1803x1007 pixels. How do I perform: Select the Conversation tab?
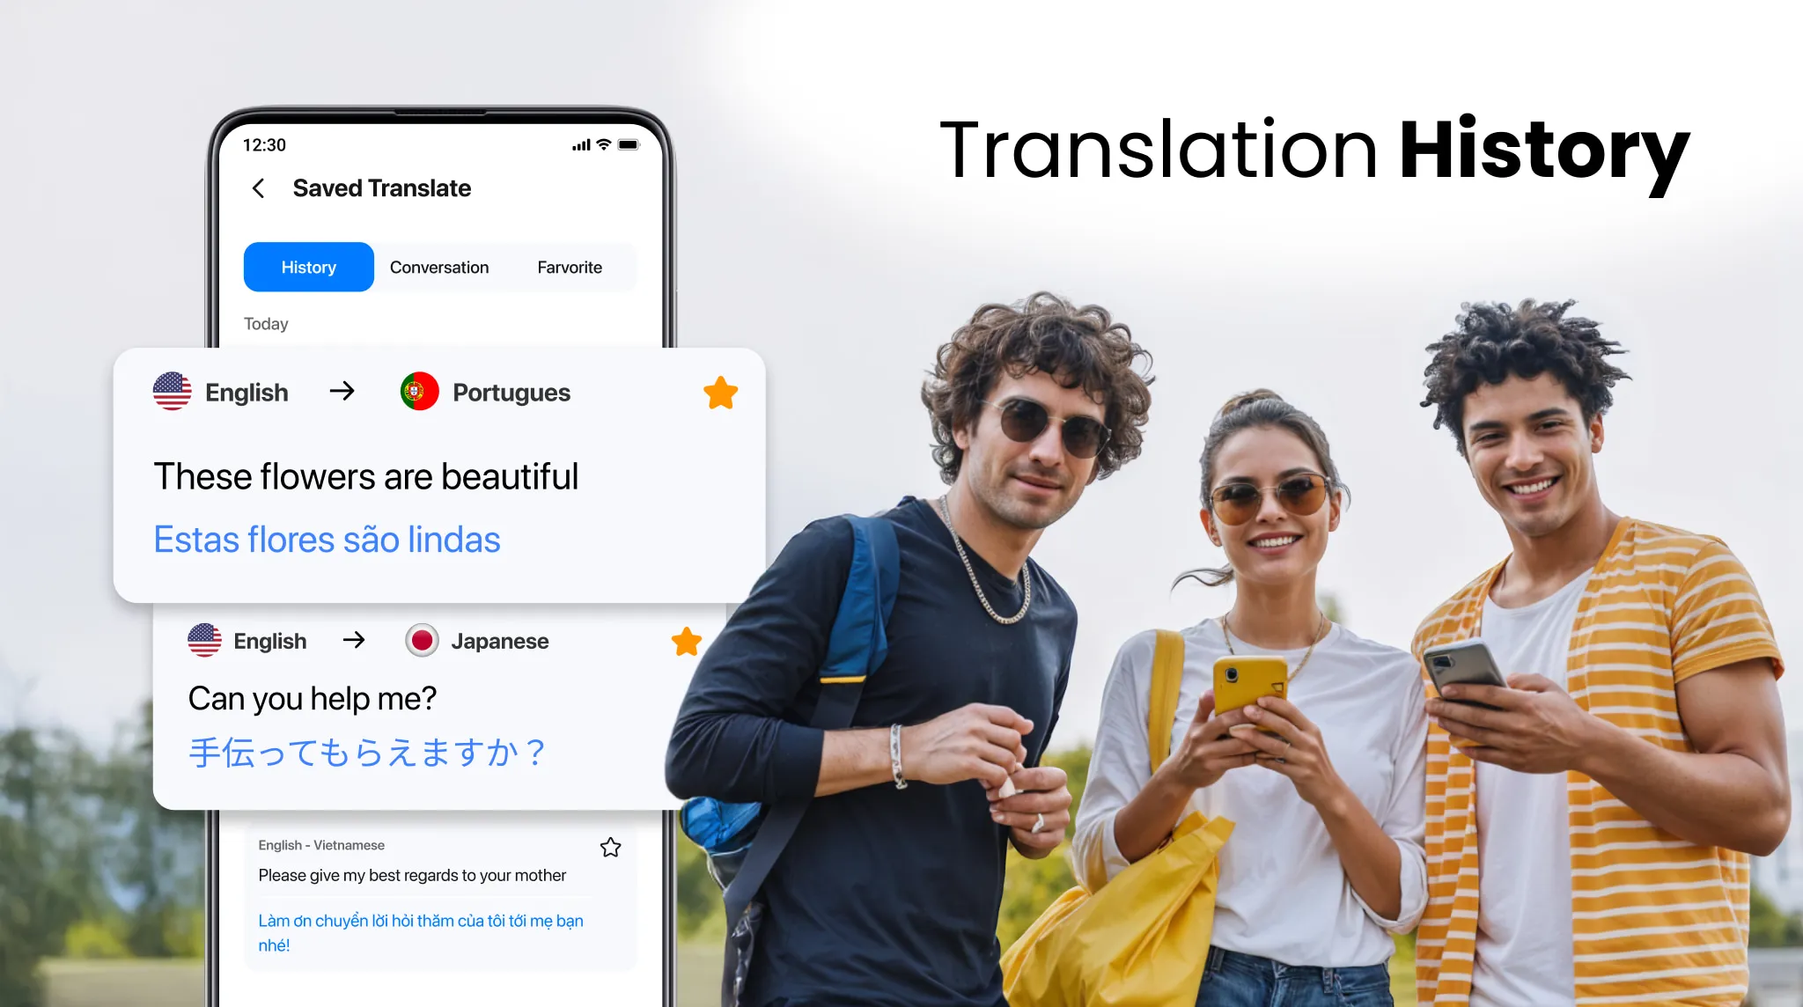pyautogui.click(x=438, y=267)
